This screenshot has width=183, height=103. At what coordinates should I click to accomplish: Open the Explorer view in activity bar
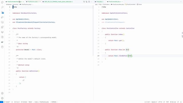[2, 2]
